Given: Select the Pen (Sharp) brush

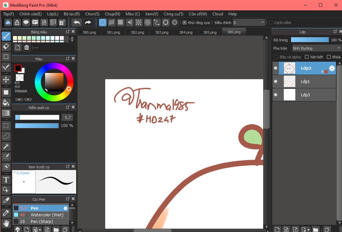Looking at the screenshot, I should click(x=41, y=222).
